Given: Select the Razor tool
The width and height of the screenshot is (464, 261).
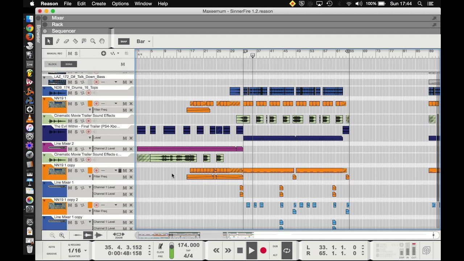Looking at the screenshot, I should pos(75,41).
